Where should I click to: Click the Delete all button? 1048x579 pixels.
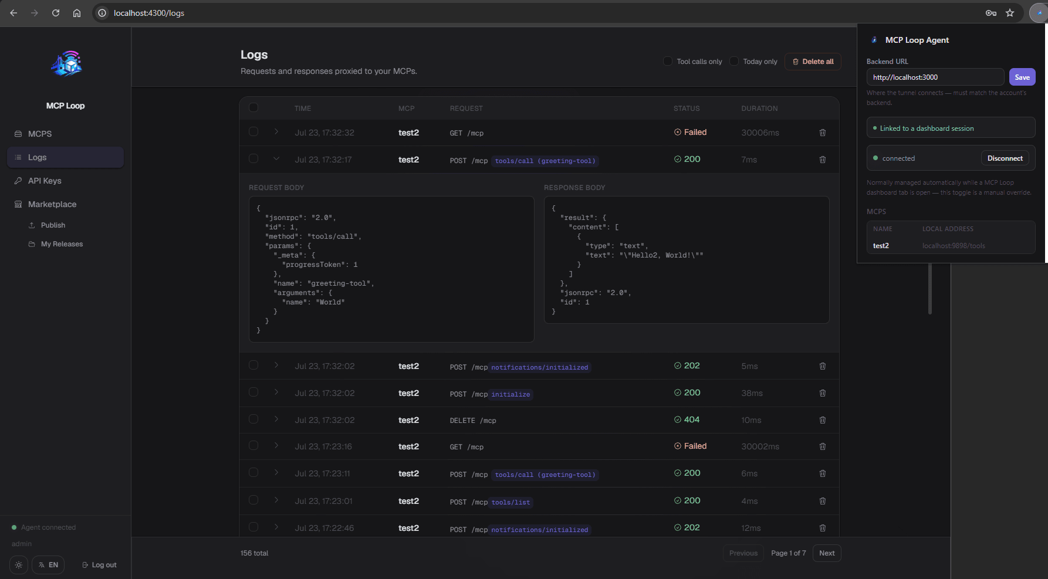point(813,62)
